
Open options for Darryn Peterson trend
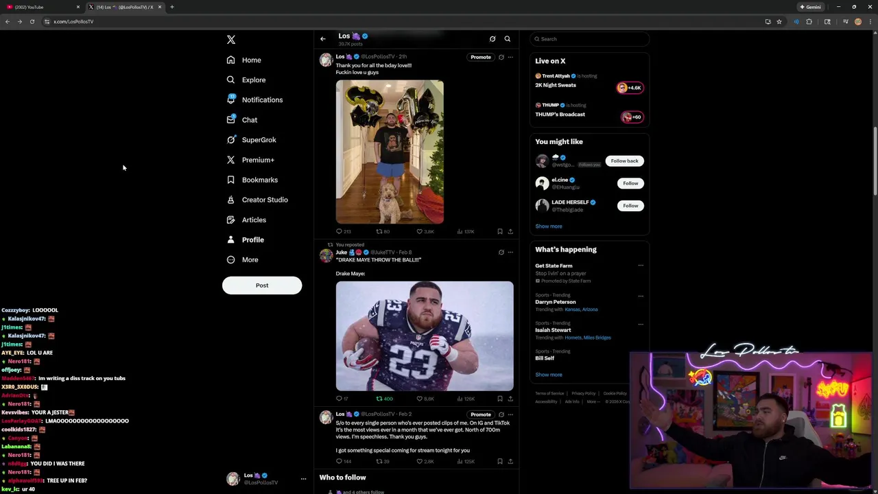[x=641, y=296]
